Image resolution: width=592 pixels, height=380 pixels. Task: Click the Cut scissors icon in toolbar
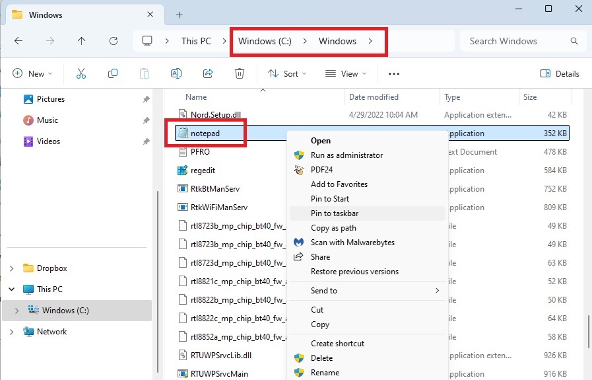click(81, 73)
